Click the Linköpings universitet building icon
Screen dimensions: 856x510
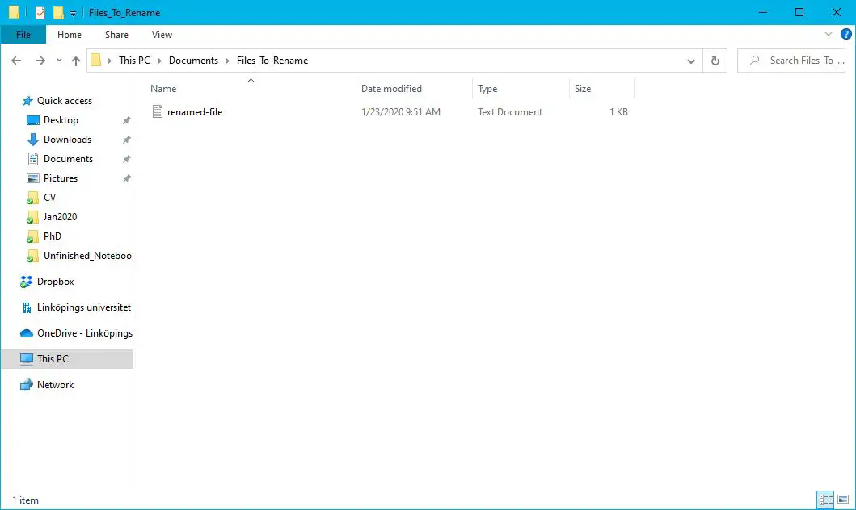click(26, 307)
